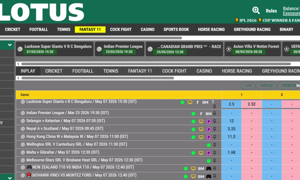
Task: Open TENNIS in the top menu
Action: click(x=63, y=30)
